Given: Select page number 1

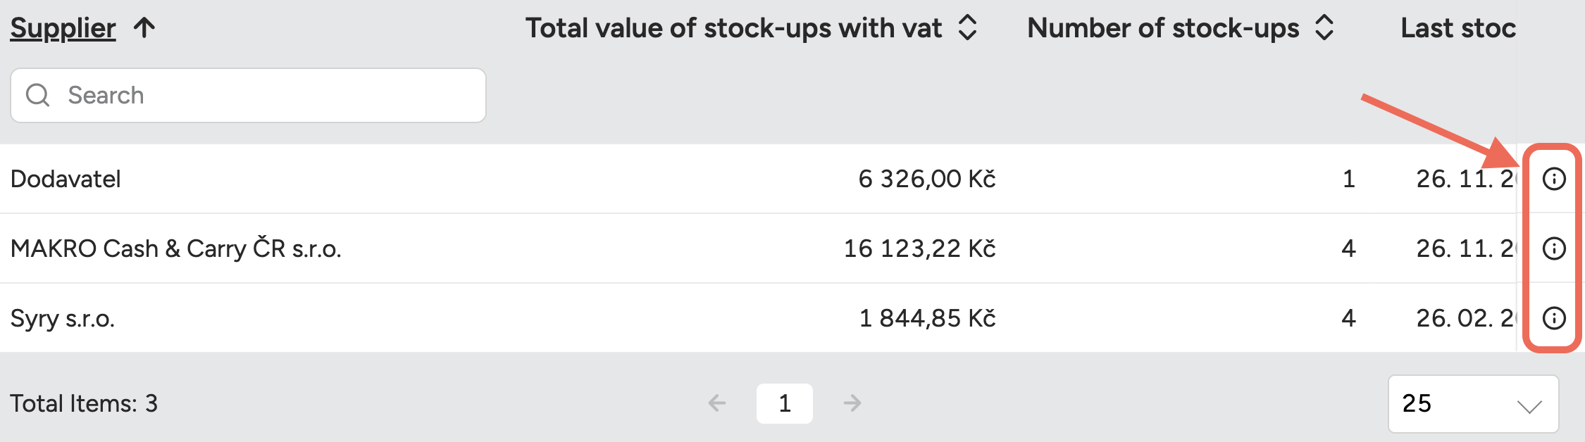Looking at the screenshot, I should [785, 403].
